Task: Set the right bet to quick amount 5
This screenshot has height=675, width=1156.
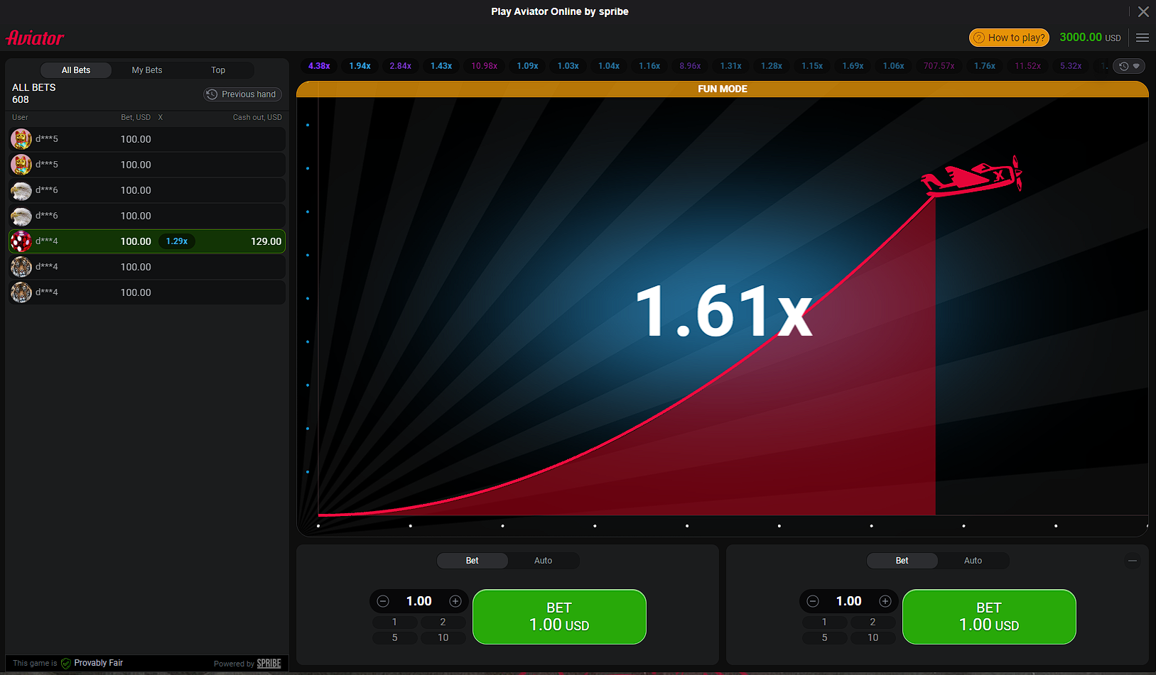Action: [x=825, y=638]
